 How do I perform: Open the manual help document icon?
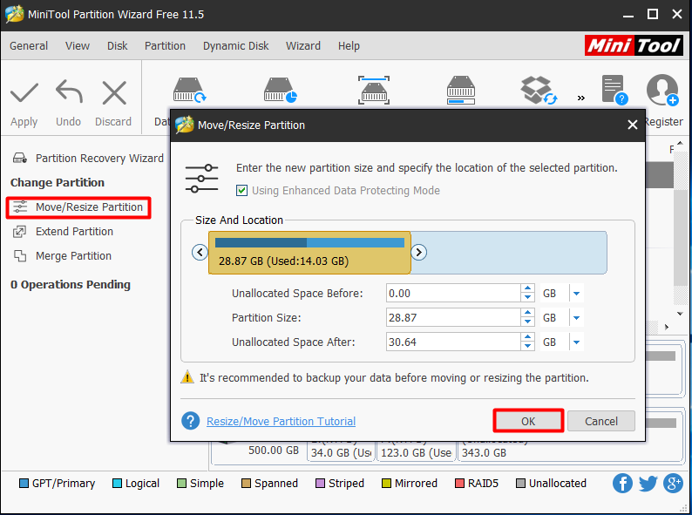(614, 90)
